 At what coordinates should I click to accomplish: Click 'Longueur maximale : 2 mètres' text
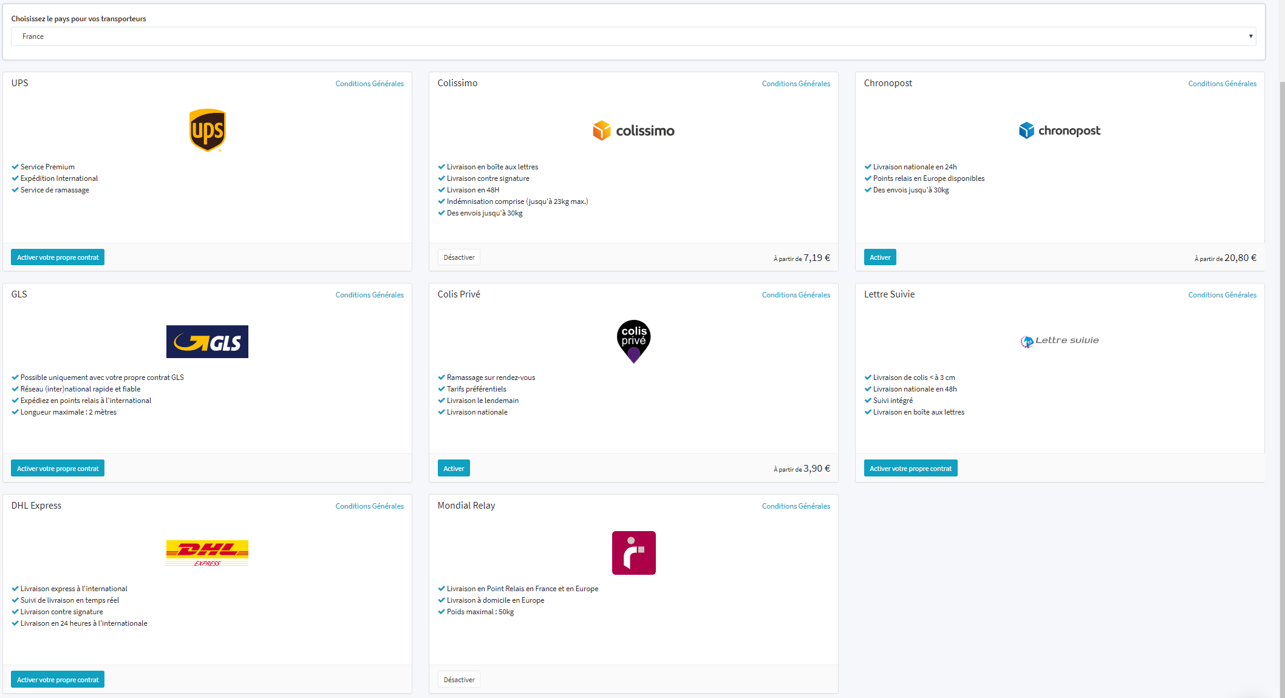click(69, 412)
